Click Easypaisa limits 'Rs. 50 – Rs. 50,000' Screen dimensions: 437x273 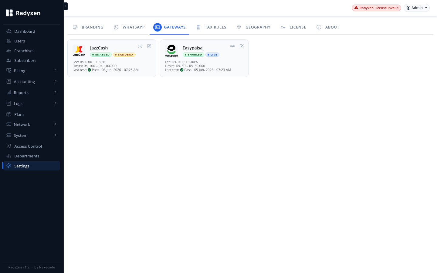[x=191, y=66]
